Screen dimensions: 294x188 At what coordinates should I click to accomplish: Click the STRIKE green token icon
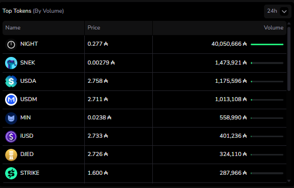(11, 173)
